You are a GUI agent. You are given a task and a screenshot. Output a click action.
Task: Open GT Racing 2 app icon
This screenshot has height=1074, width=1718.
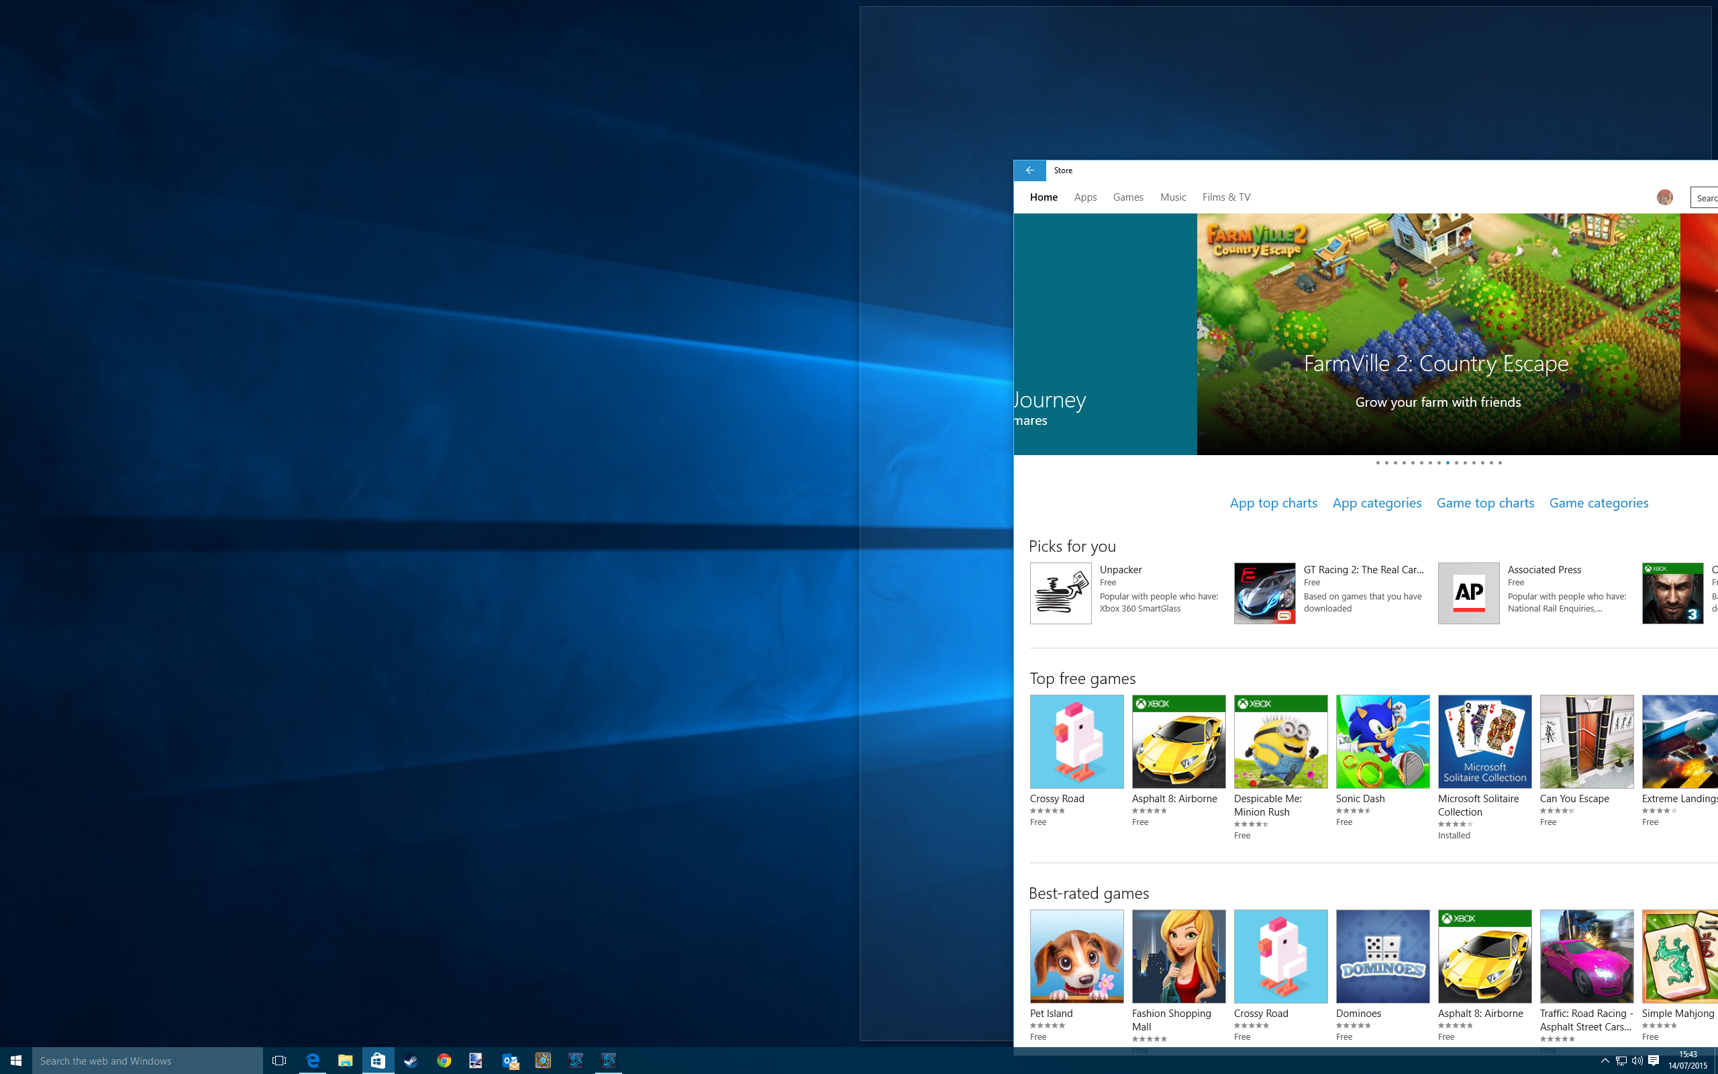click(1264, 593)
